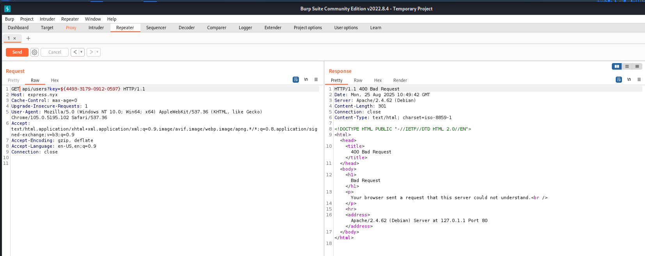Go back to previous request in history
Image resolution: width=645 pixels, height=256 pixels.
(x=75, y=52)
